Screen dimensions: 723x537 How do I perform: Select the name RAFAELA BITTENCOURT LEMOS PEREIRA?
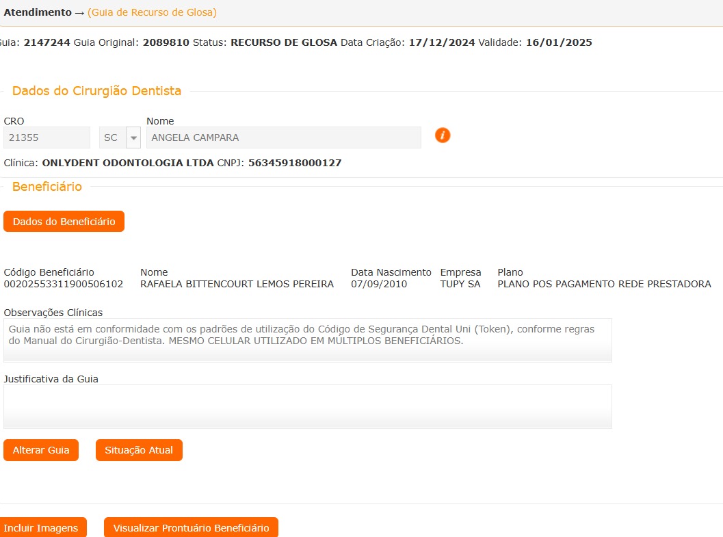pos(237,284)
